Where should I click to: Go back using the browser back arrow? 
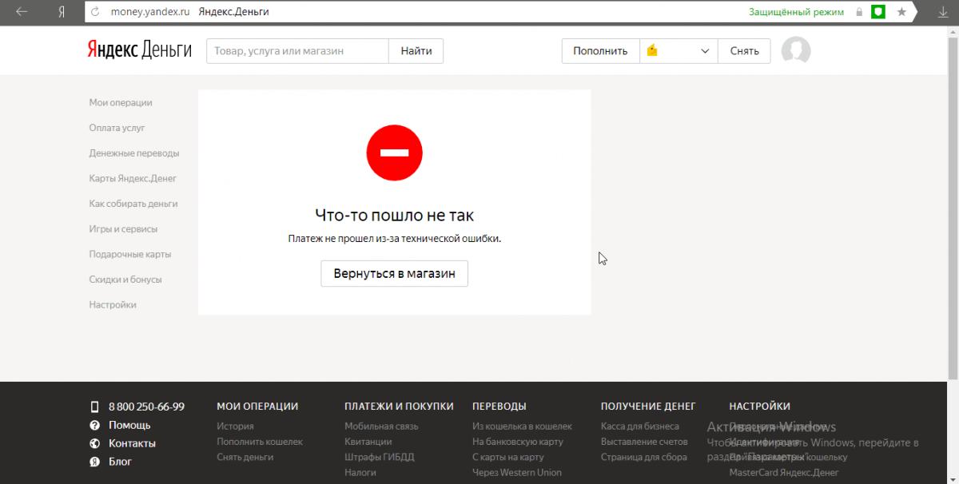click(x=22, y=12)
